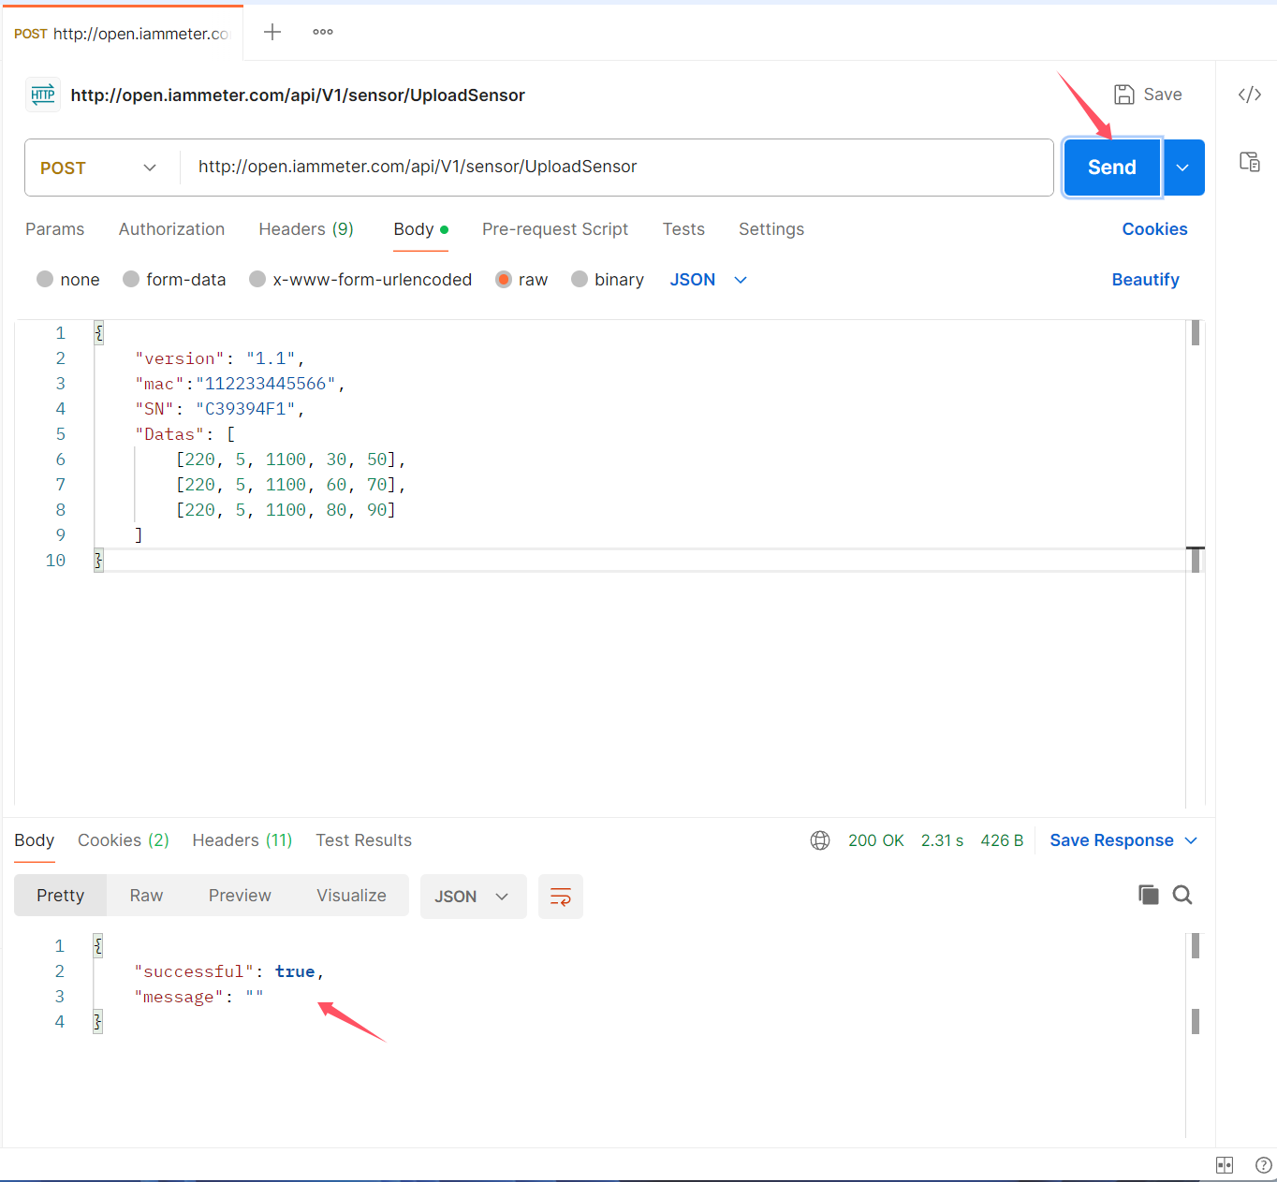Click the "version": "1.1" line
Screen dimensions: 1277x1182
tap(220, 358)
